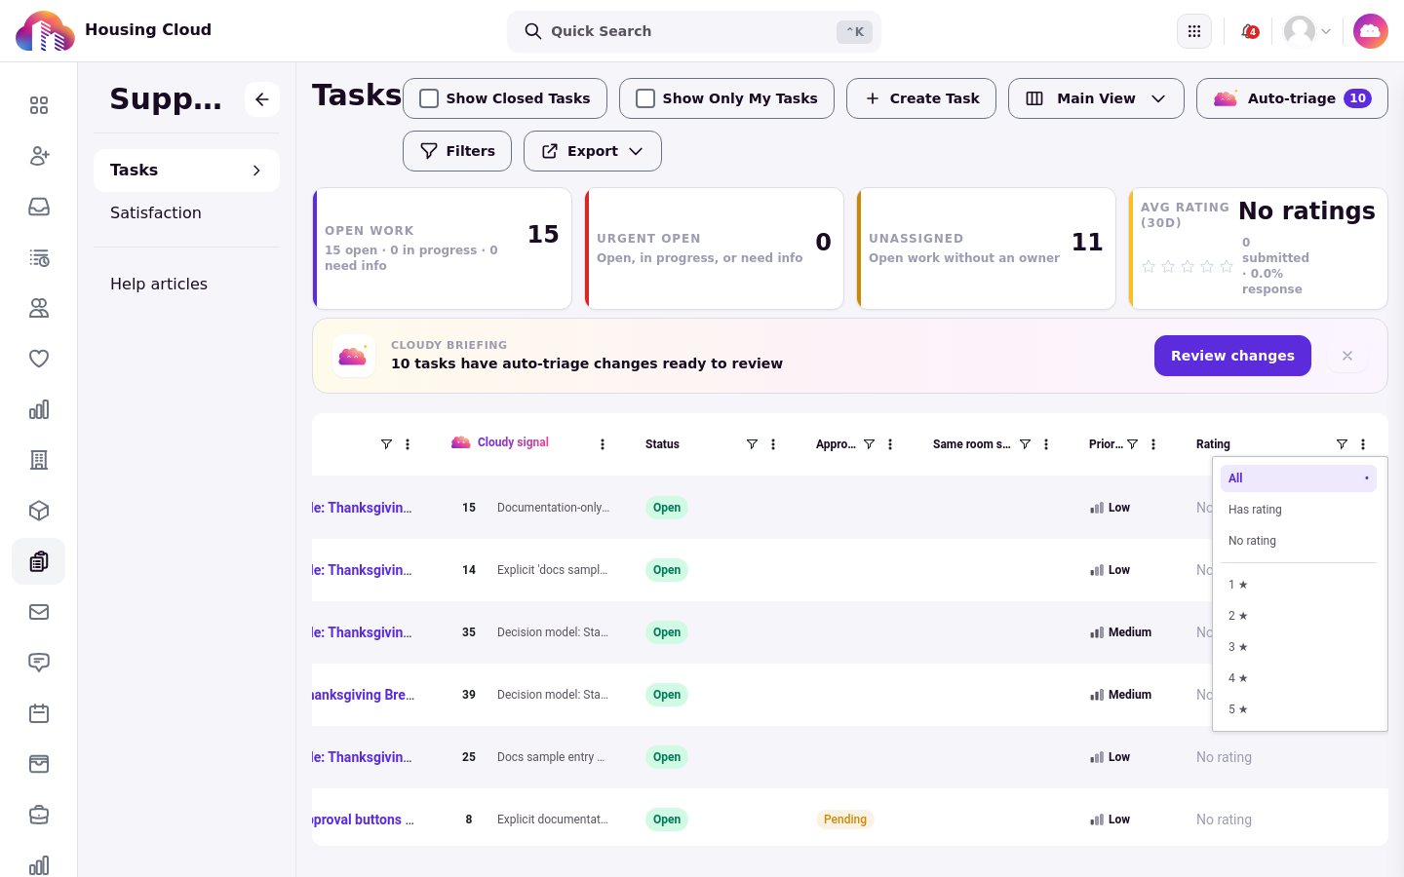Click the Rating column filter funnel

click(1342, 444)
